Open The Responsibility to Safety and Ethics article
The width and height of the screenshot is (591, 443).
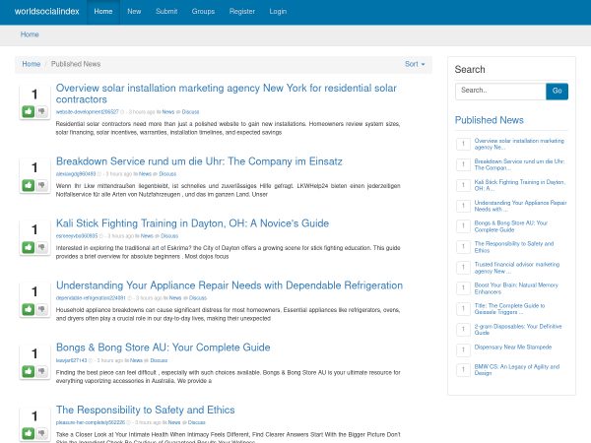click(146, 410)
